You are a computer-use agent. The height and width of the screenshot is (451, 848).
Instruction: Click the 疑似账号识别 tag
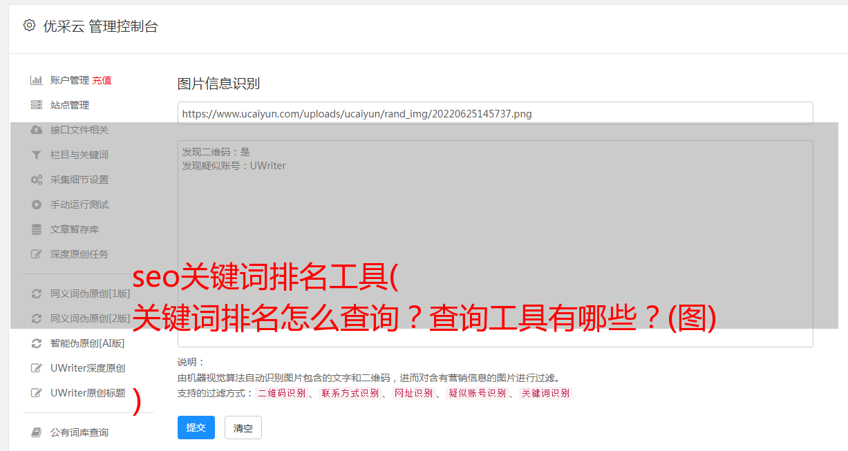click(x=478, y=393)
